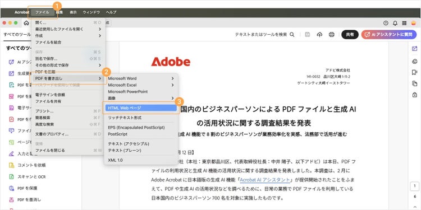
Task: Expand PDF を書き出し submenu
Action: 68,78
